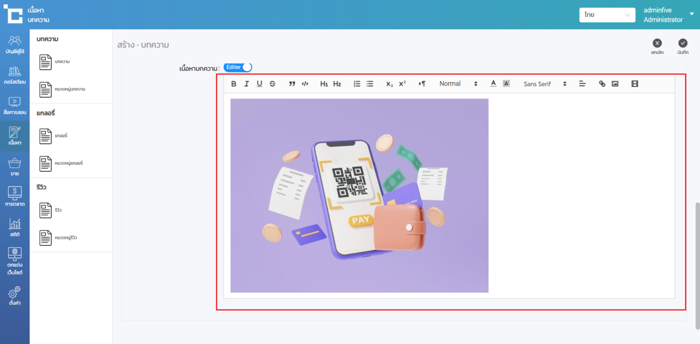Click the ยกเลิก cancel button
700x344 pixels.
[657, 46]
